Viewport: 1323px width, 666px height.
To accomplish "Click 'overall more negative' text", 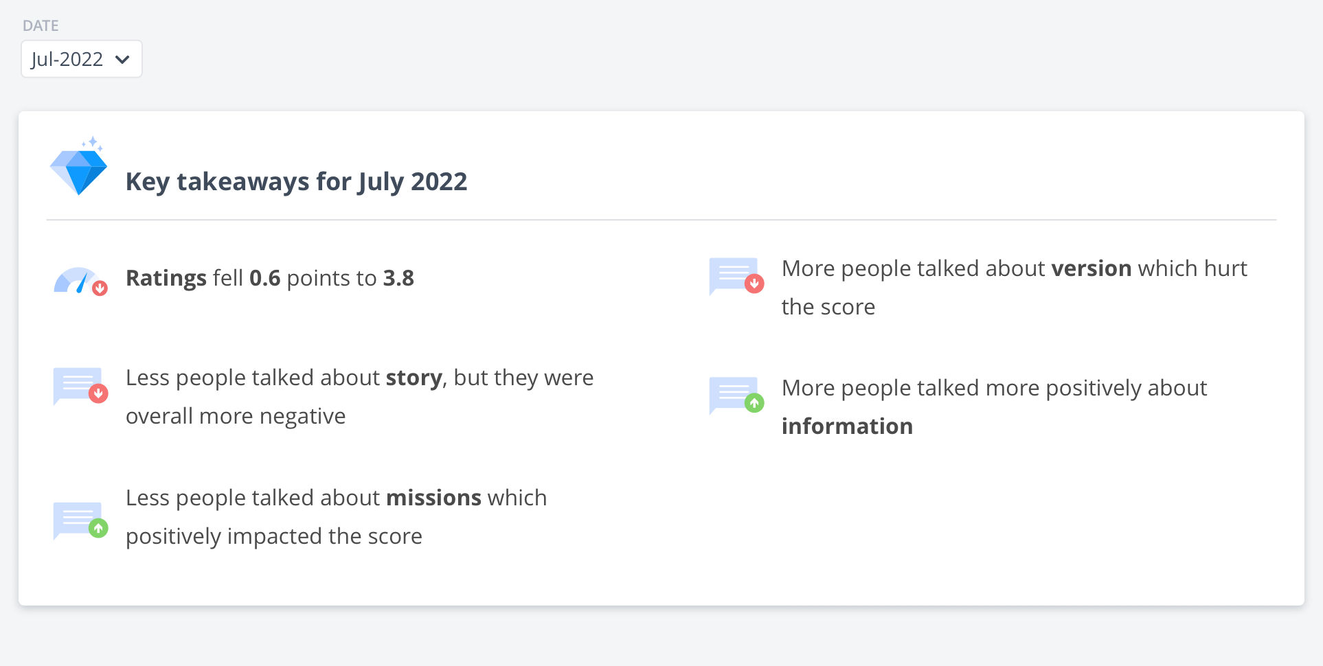I will pyautogui.click(x=236, y=416).
